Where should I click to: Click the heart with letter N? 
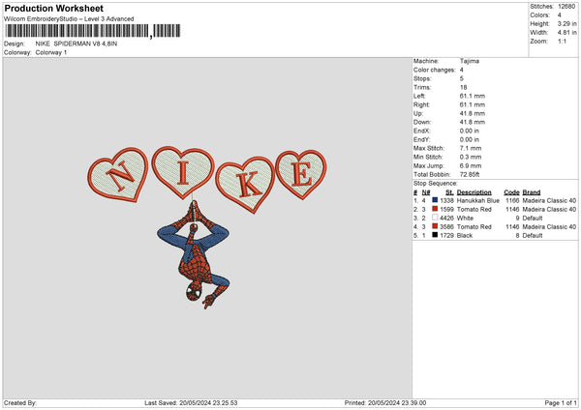pyautogui.click(x=118, y=175)
